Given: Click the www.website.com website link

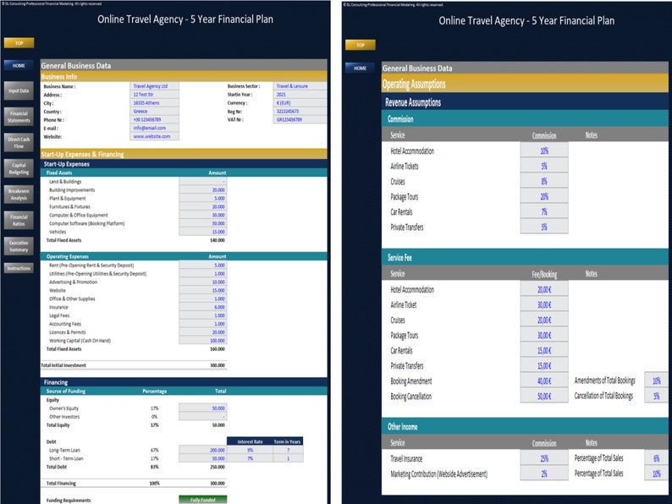Looking at the screenshot, I should coord(155,136).
